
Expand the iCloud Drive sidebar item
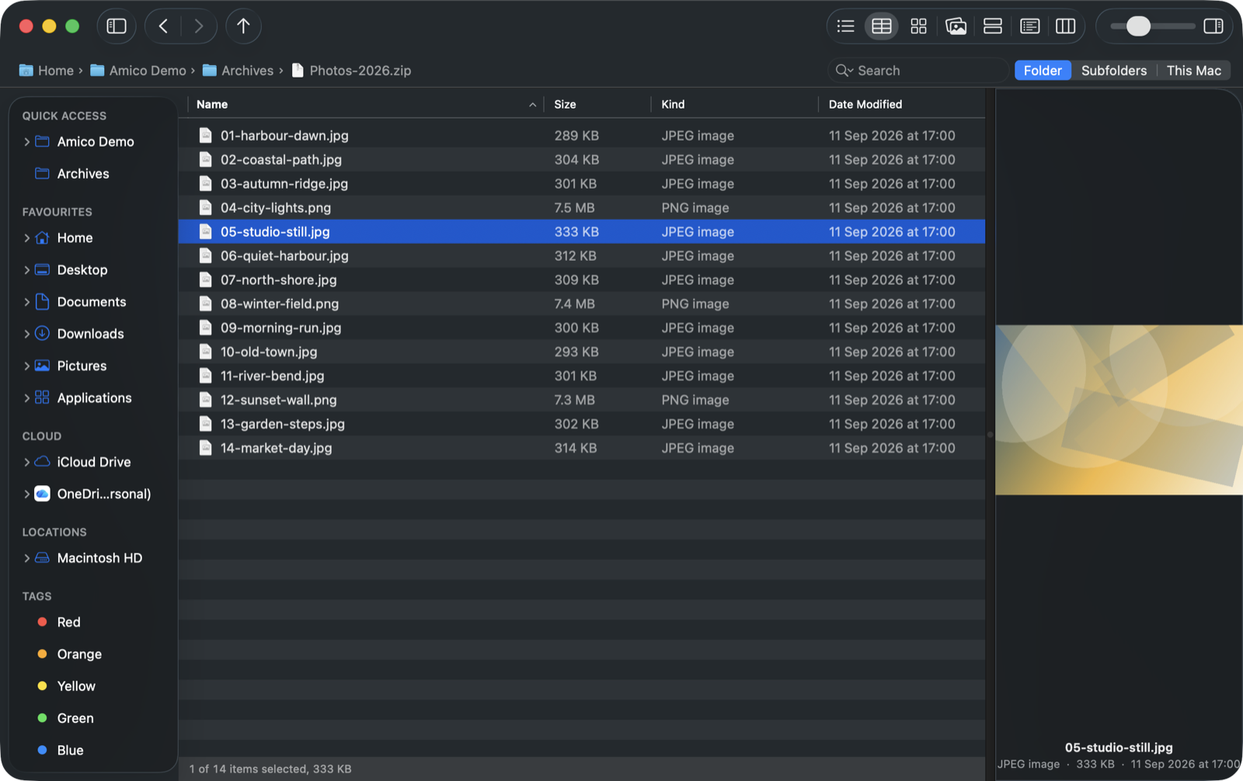[x=26, y=462]
